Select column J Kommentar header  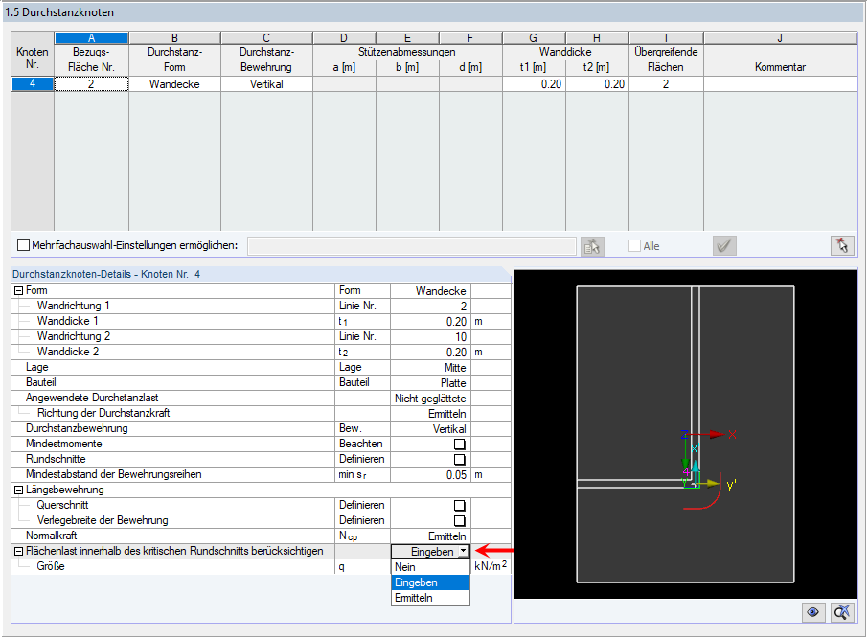click(x=780, y=38)
